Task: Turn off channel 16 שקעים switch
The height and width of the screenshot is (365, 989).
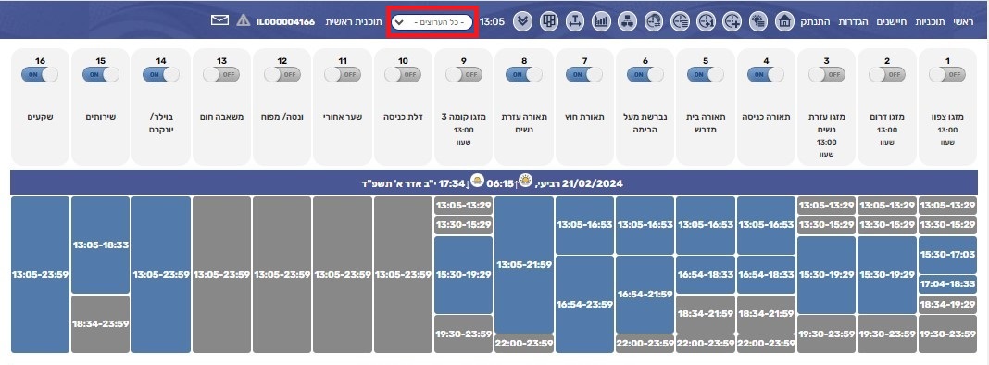Action: click(40, 74)
